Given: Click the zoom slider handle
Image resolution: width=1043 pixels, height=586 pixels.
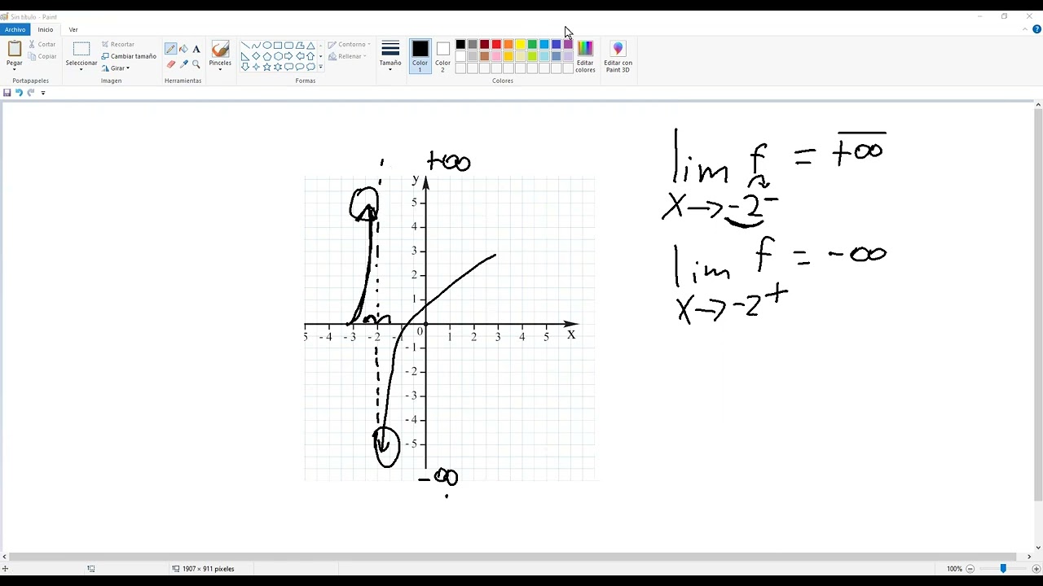Looking at the screenshot, I should [x=1003, y=568].
